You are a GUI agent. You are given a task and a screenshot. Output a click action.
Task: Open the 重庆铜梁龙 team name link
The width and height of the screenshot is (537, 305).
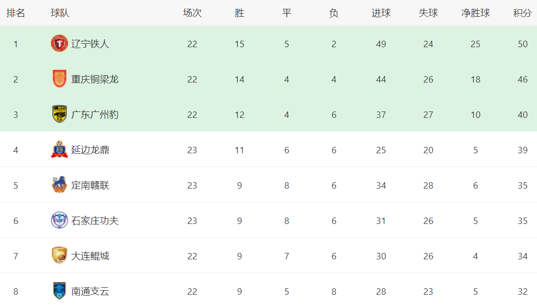[x=95, y=80]
